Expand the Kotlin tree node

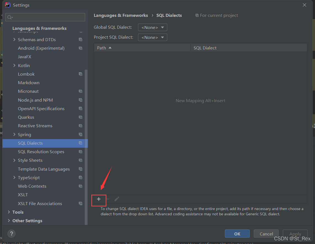click(15, 65)
